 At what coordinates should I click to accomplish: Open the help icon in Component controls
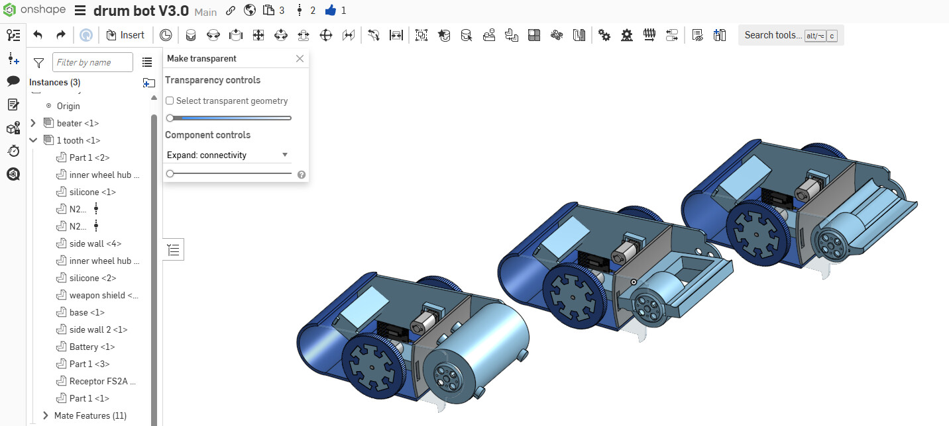(x=302, y=175)
